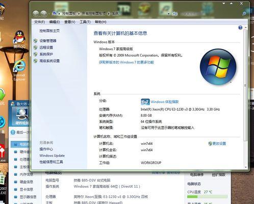
Task: Click the system type value '64 位操作系统'
Action: [x=151, y=121]
